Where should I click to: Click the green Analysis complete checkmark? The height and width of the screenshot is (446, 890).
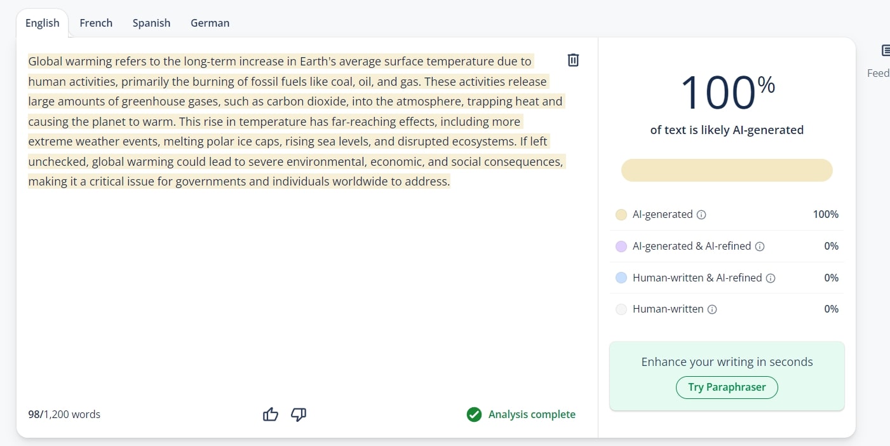(x=474, y=414)
